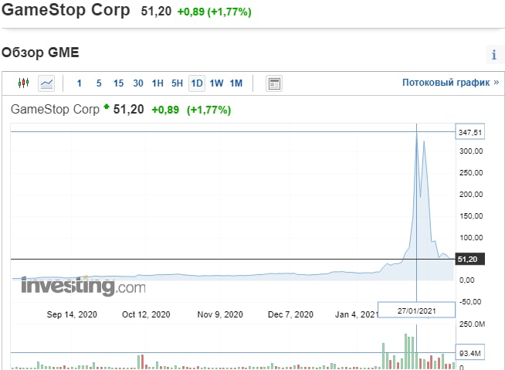This screenshot has height=370, width=505.
Task: Switch to candlestick chart type
Action: pyautogui.click(x=23, y=83)
